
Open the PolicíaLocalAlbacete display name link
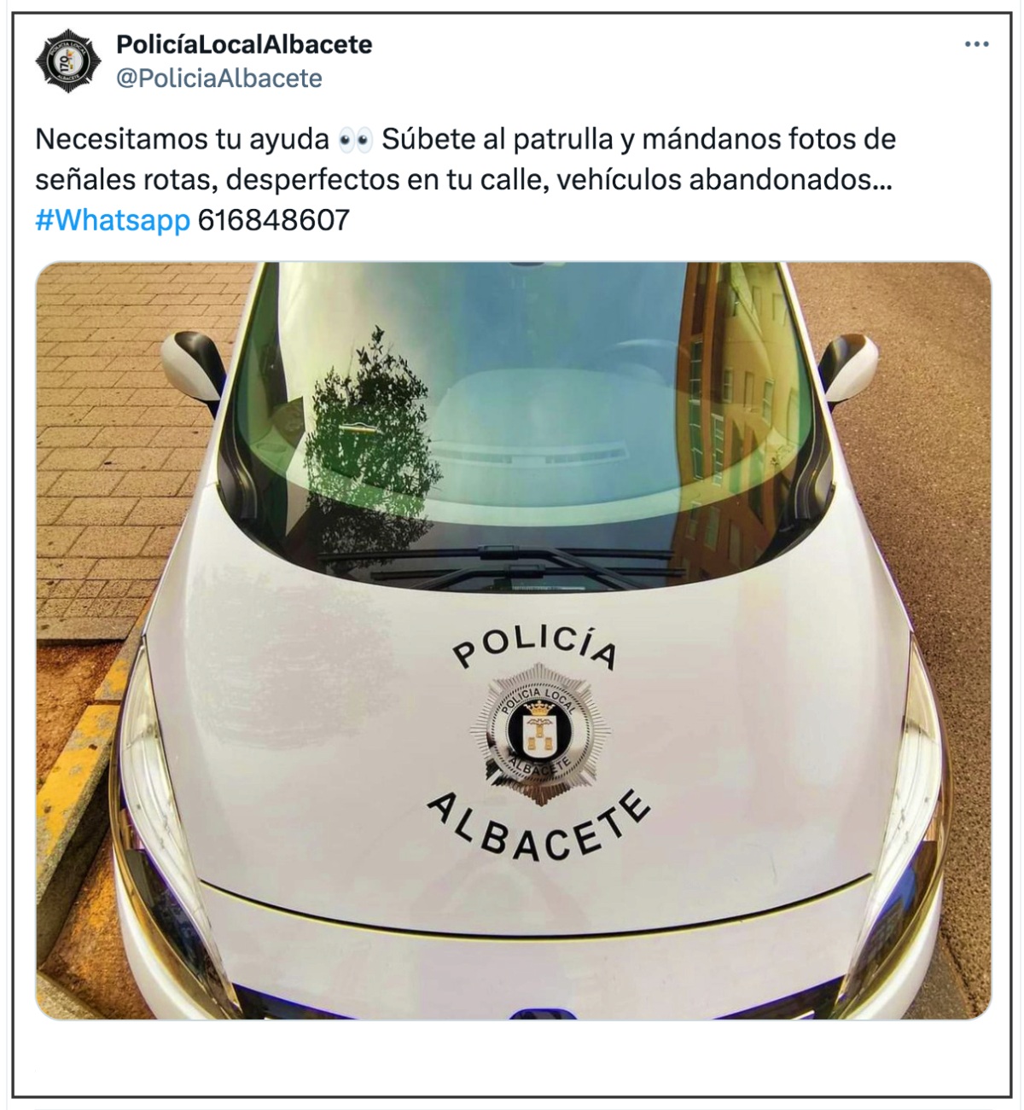tap(244, 44)
